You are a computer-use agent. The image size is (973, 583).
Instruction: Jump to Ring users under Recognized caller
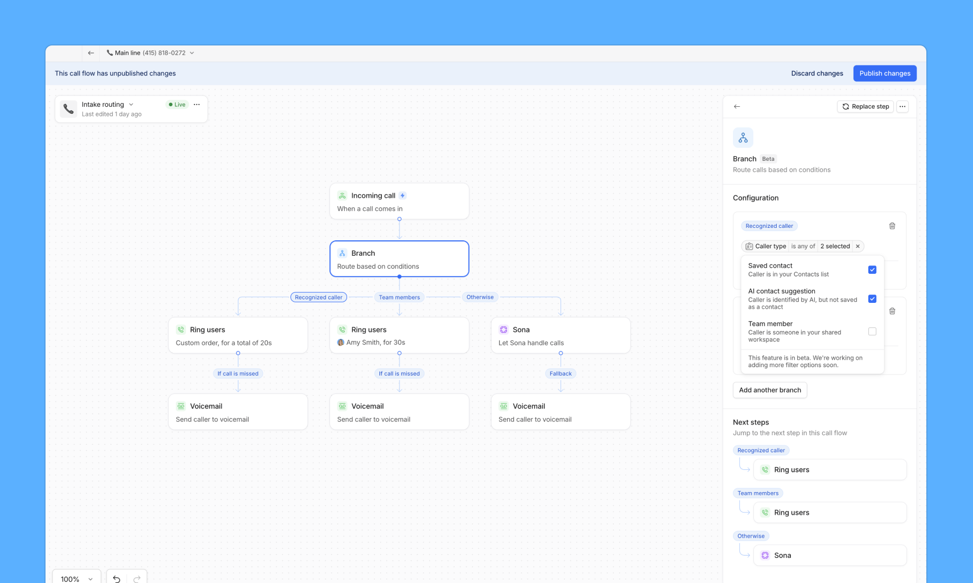pyautogui.click(x=830, y=470)
